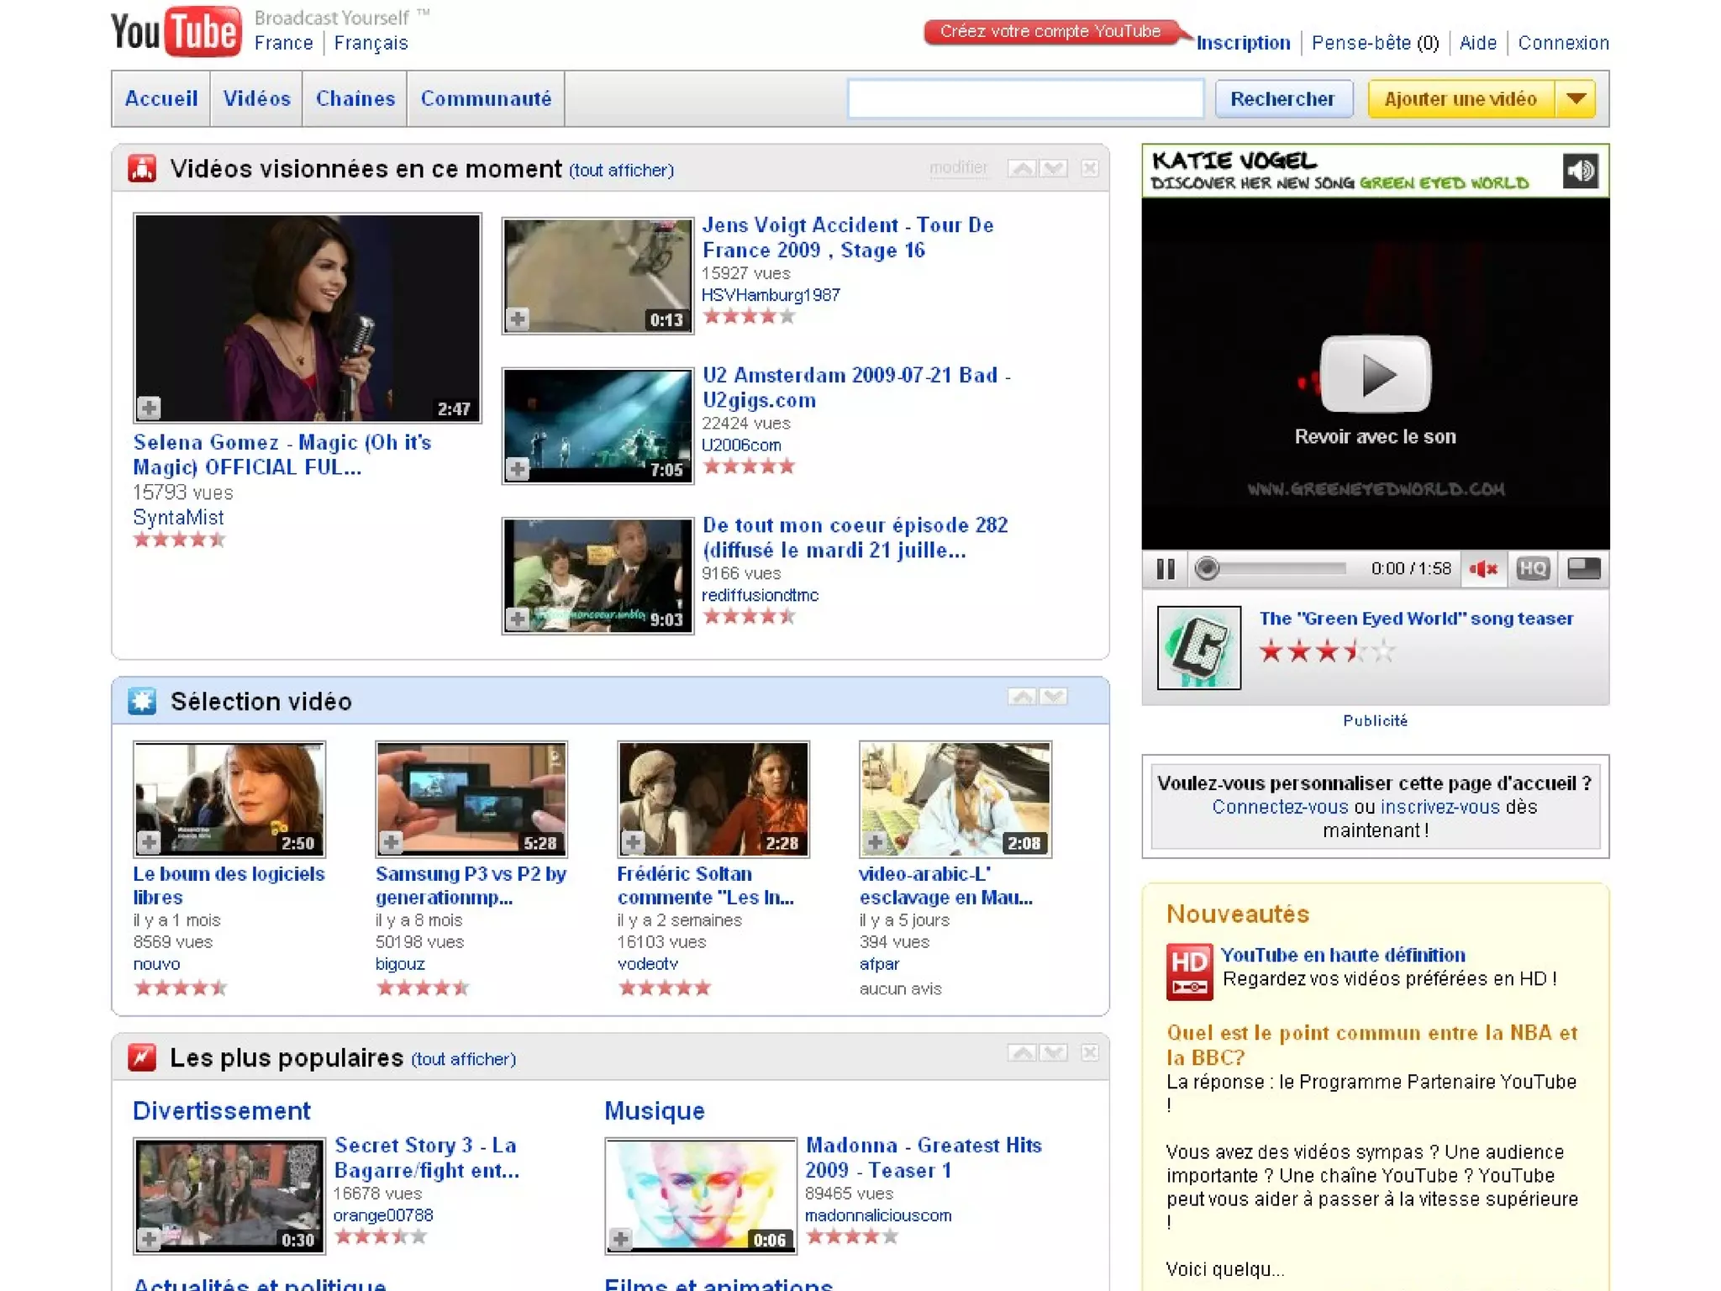The width and height of the screenshot is (1721, 1291).
Task: Add Jens Voigt Accident video to queue plus icon
Action: click(x=518, y=319)
